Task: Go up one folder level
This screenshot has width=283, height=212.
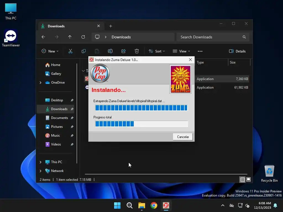Action: 70,37
